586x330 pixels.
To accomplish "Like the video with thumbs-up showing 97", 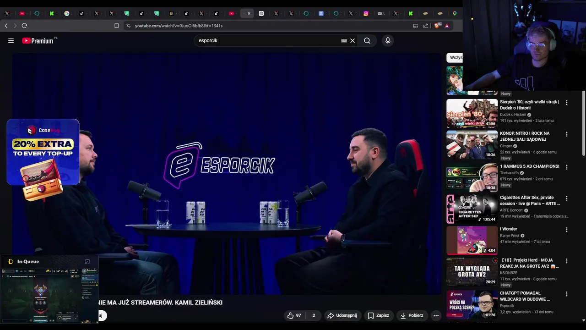I will pos(294,315).
